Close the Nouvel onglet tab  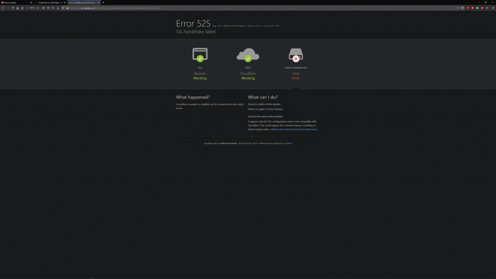coord(31,2)
